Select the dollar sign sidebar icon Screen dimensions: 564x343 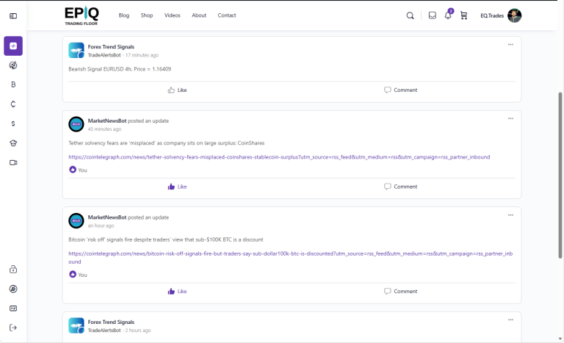click(x=13, y=123)
